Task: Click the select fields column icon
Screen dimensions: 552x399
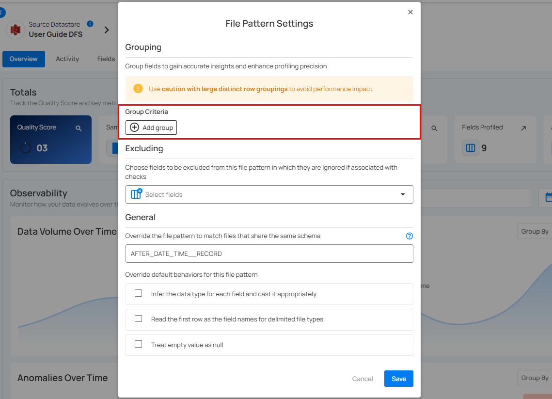Action: (x=136, y=194)
